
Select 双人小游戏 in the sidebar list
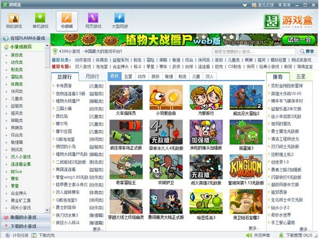click(21, 157)
